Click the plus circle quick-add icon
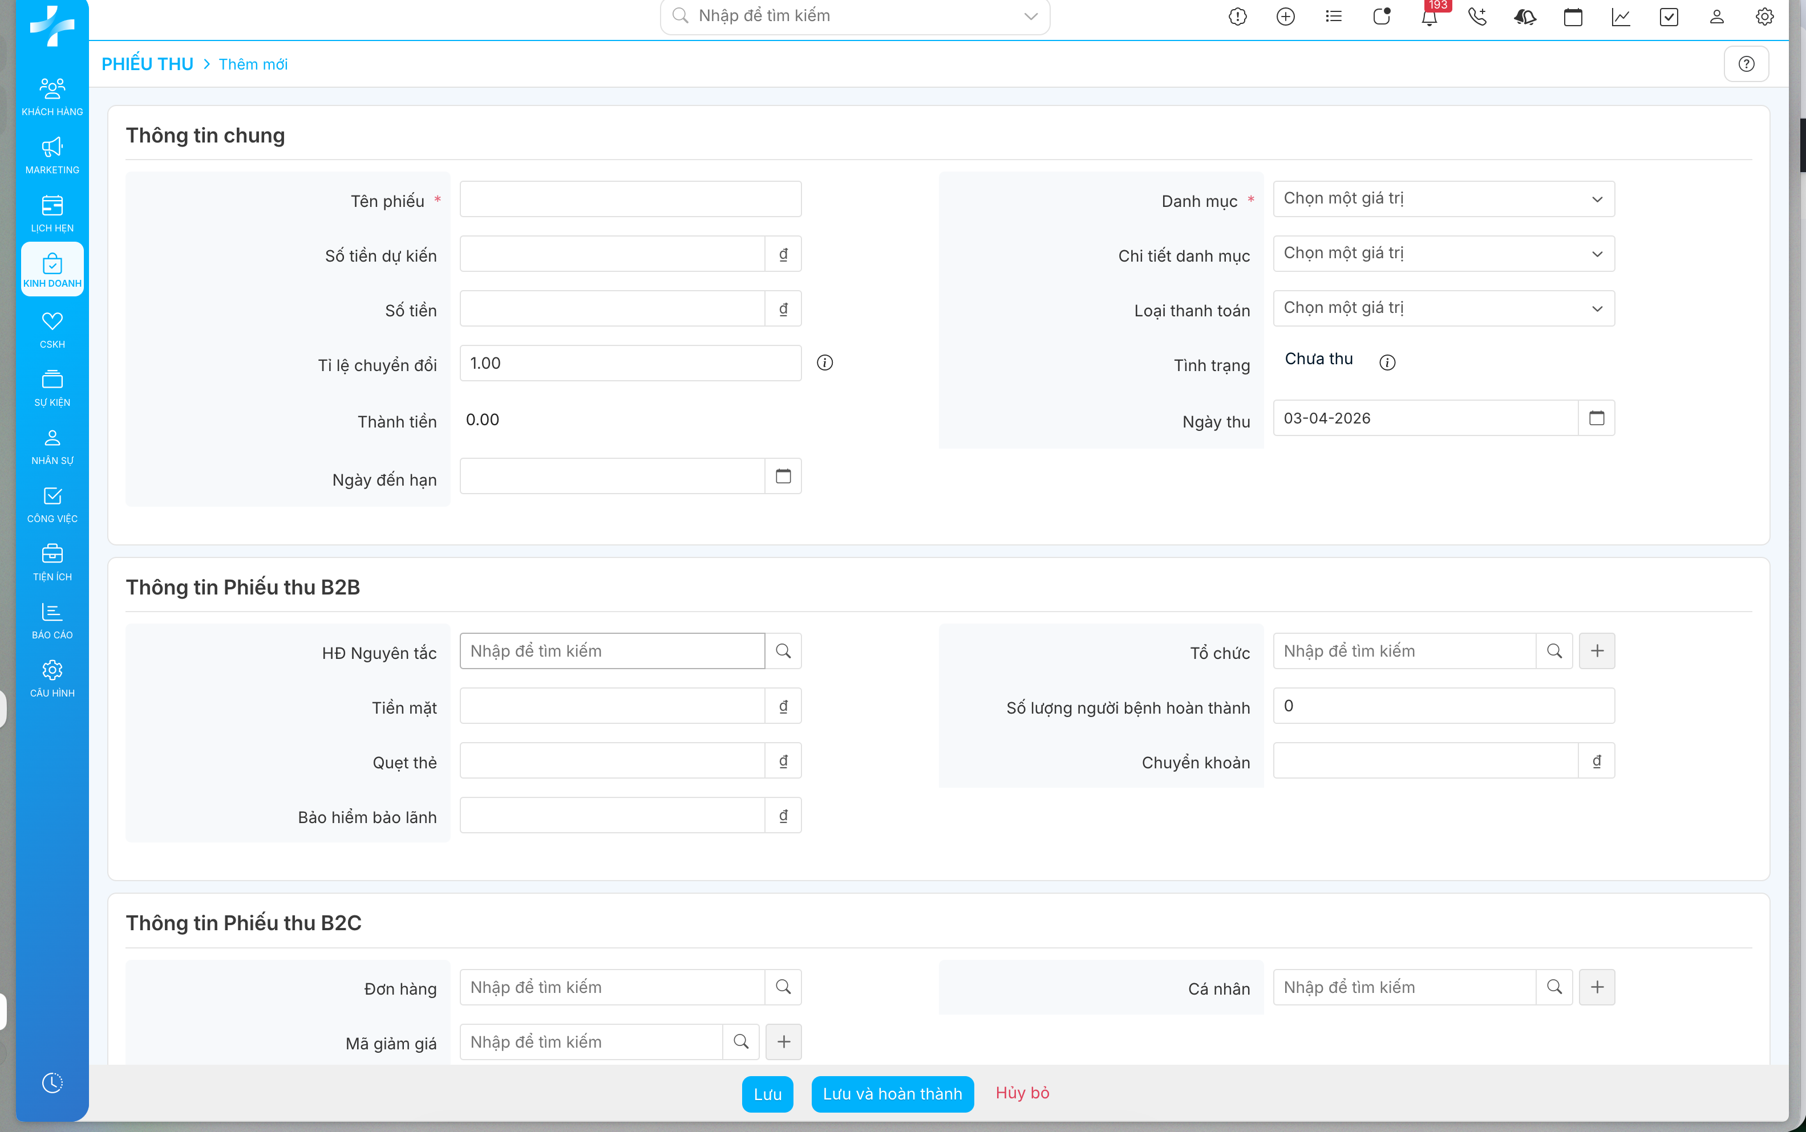Viewport: 1806px width, 1132px height. tap(1285, 17)
